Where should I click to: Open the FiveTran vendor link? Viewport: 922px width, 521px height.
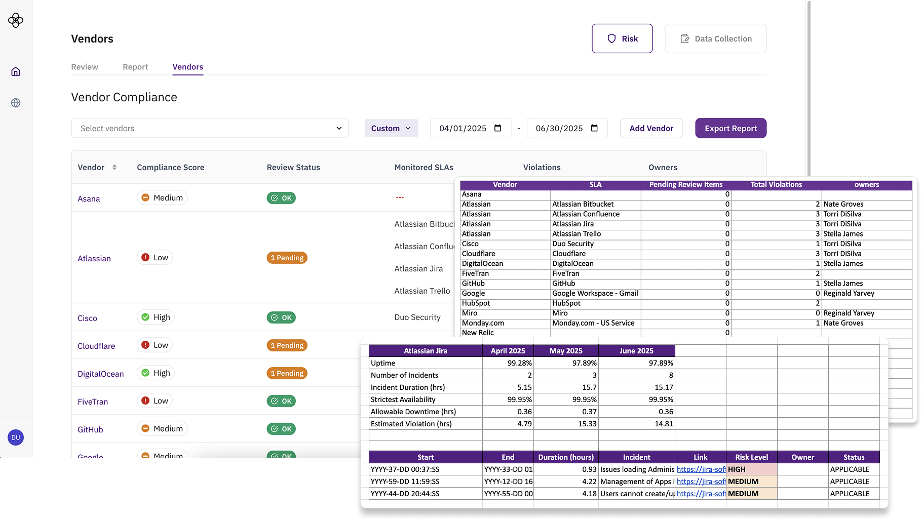coord(93,402)
